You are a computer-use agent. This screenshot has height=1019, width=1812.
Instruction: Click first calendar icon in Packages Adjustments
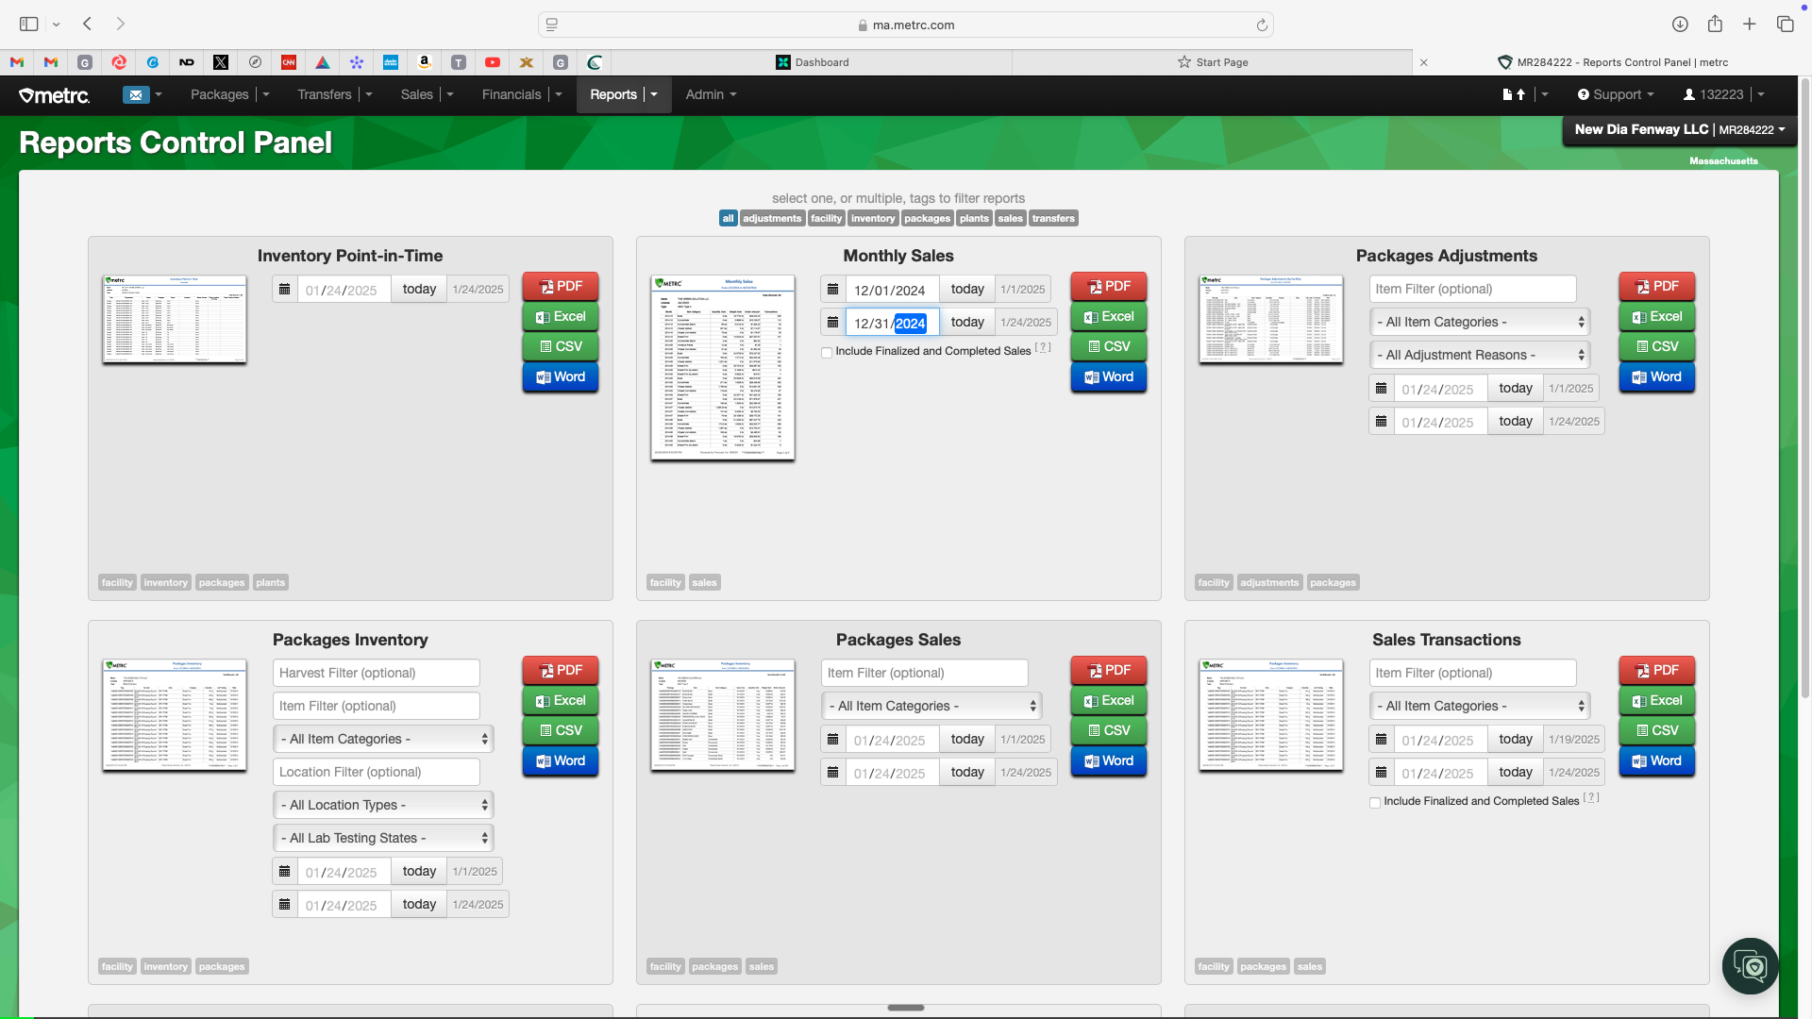pyautogui.click(x=1382, y=388)
